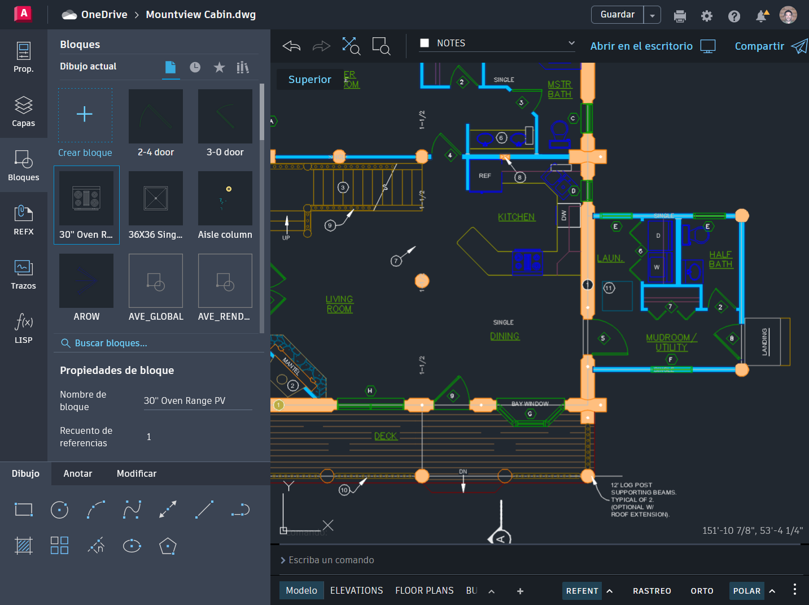Open the three-dot status bar menu
The image size is (809, 605).
tap(795, 589)
